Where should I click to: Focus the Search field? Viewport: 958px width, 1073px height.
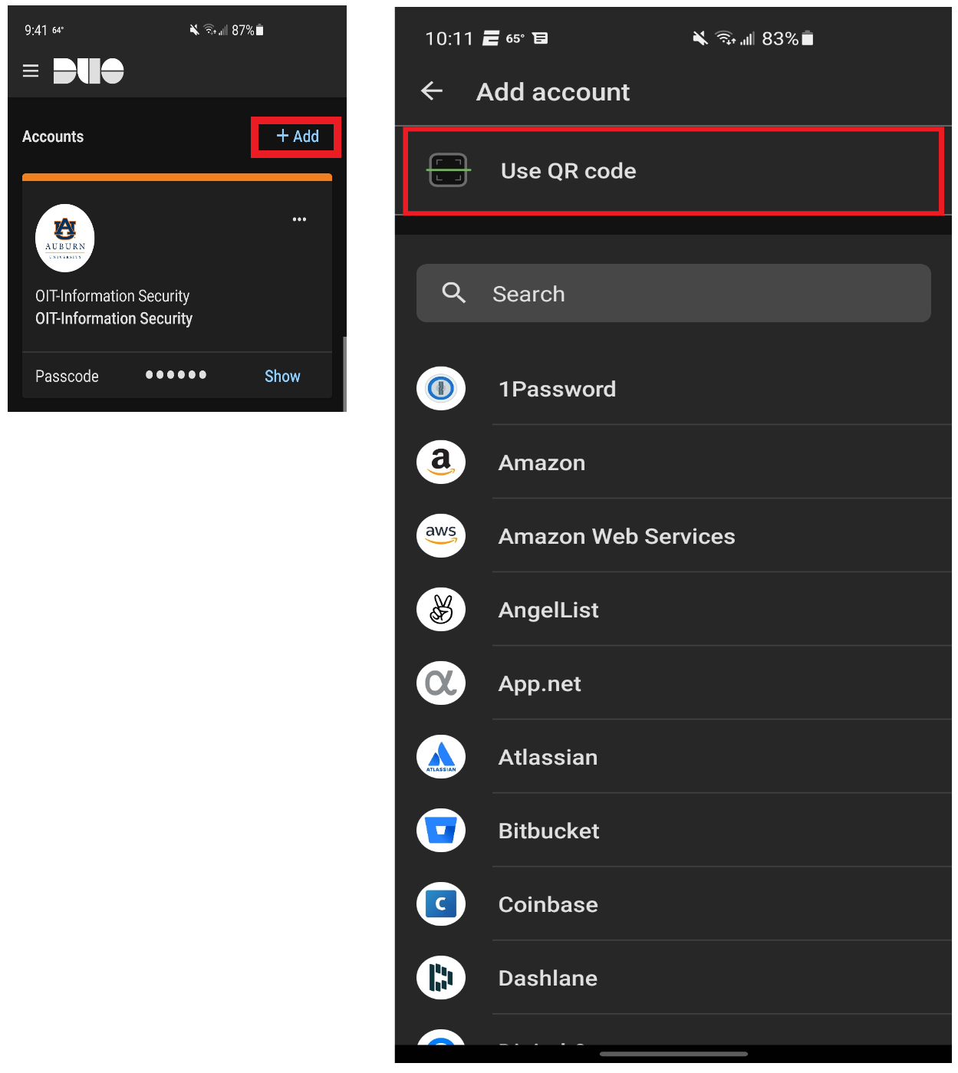click(x=673, y=293)
